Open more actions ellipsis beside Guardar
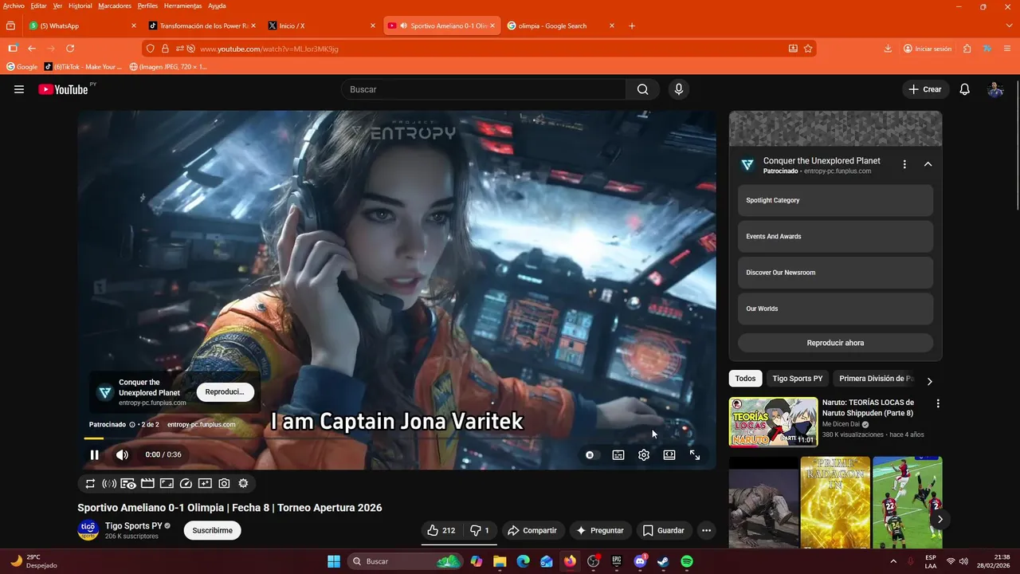The height and width of the screenshot is (574, 1020). click(706, 530)
